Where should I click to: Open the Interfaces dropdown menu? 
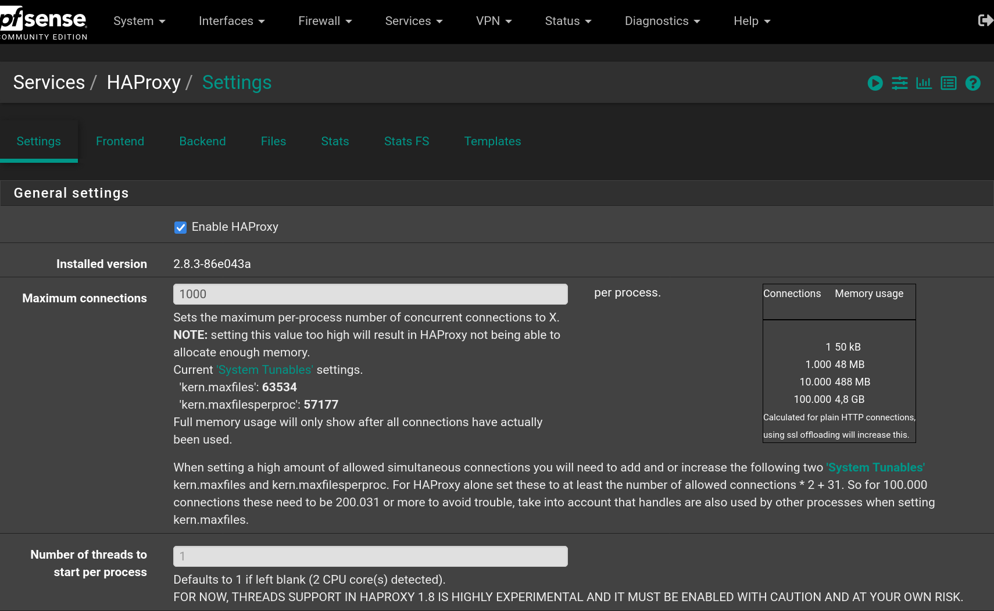(x=231, y=21)
